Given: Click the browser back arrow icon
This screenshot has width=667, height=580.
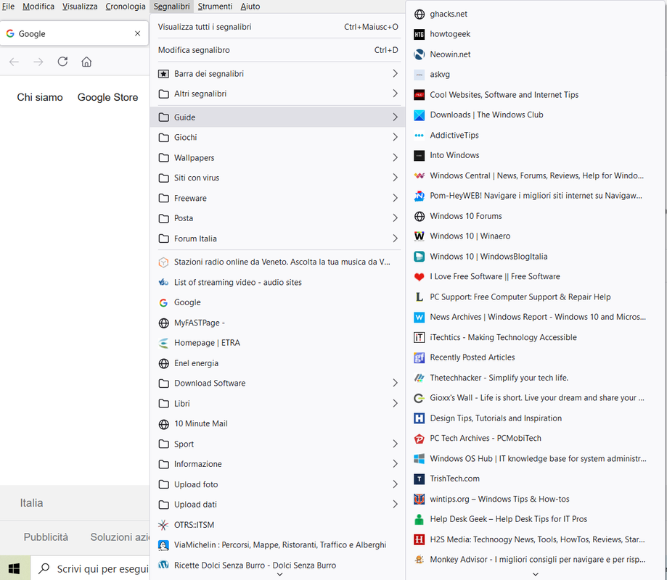Looking at the screenshot, I should 14,62.
